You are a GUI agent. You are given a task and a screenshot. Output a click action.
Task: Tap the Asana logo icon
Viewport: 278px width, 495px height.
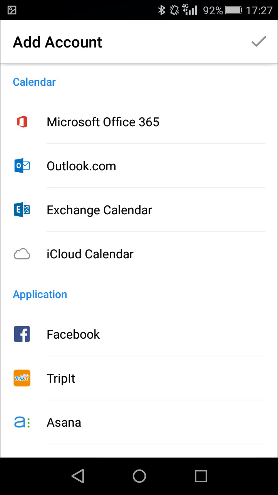coord(22,422)
